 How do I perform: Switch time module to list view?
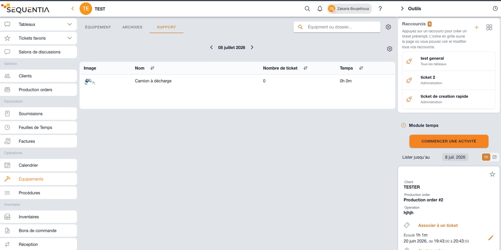tap(486, 157)
